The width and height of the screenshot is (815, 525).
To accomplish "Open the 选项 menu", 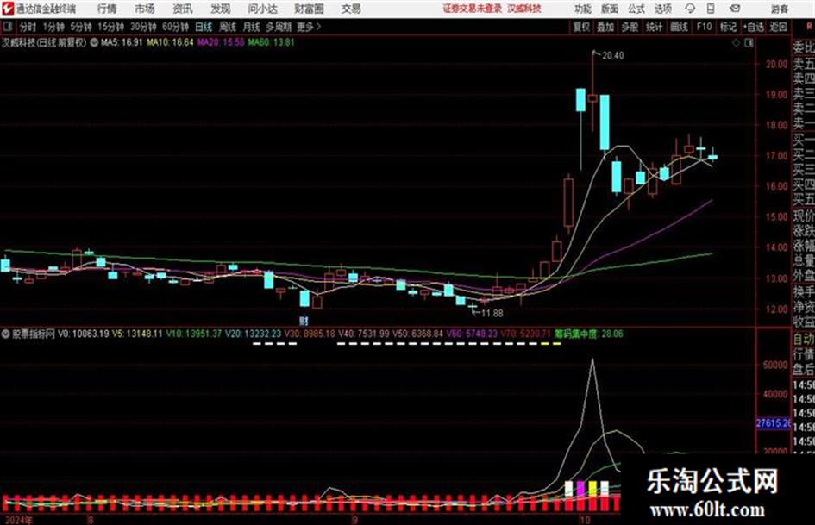I will 662,9.
